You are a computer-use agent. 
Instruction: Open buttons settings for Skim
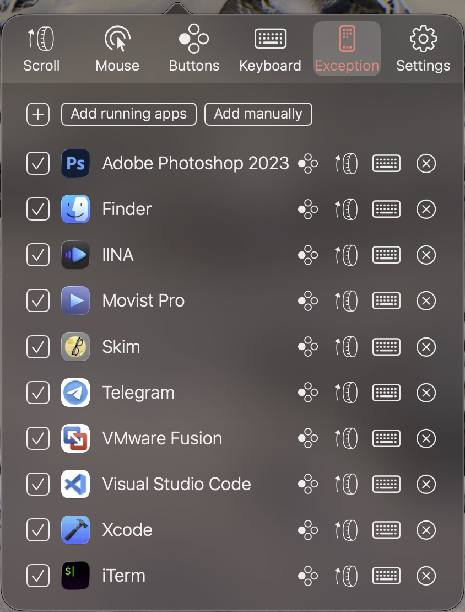point(308,347)
